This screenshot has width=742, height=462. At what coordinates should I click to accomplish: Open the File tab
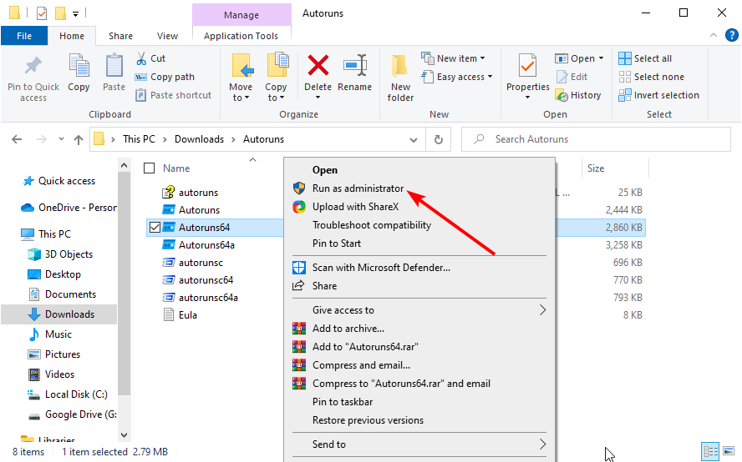pos(24,36)
